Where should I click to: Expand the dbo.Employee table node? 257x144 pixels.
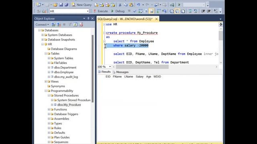tap(49, 72)
